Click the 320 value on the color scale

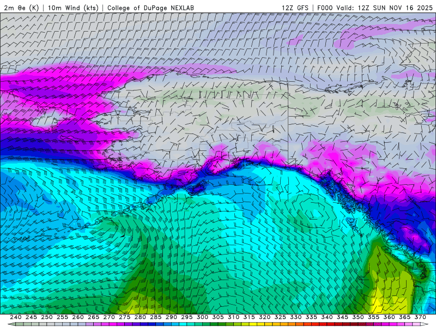(265, 317)
